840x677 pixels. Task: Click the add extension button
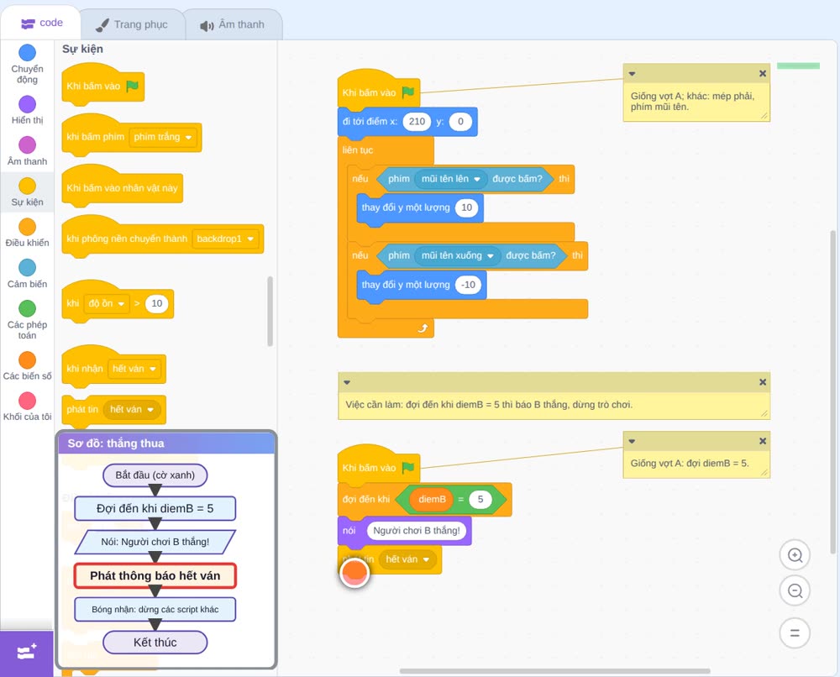tap(27, 653)
